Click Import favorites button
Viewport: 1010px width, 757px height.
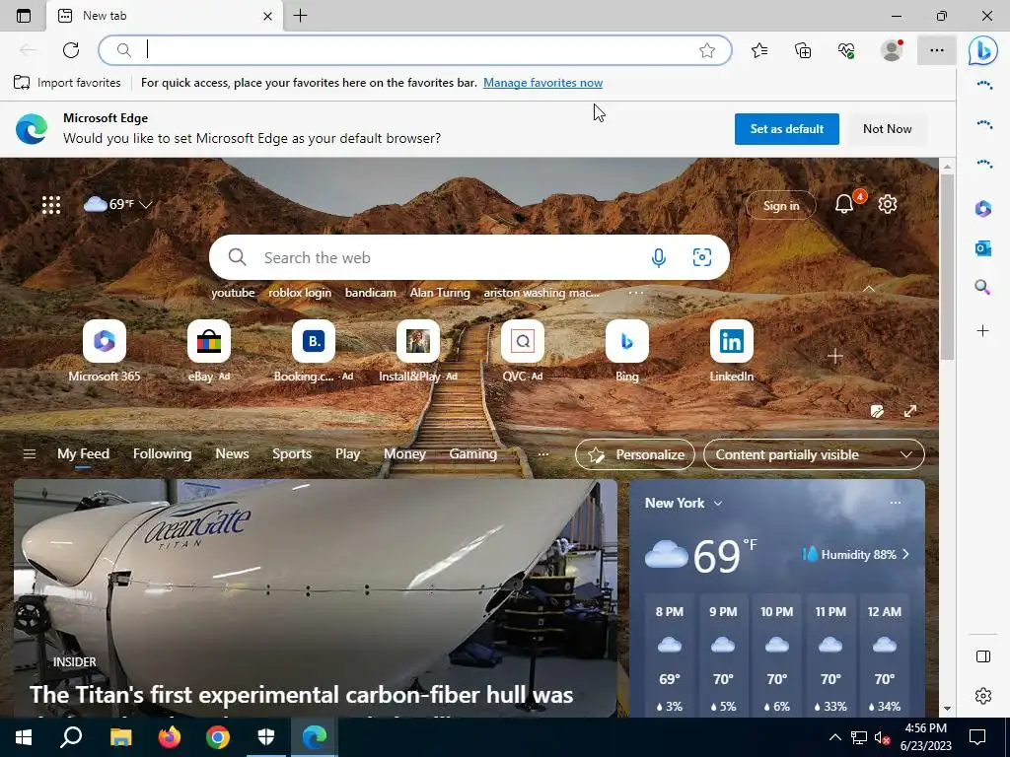[67, 83]
